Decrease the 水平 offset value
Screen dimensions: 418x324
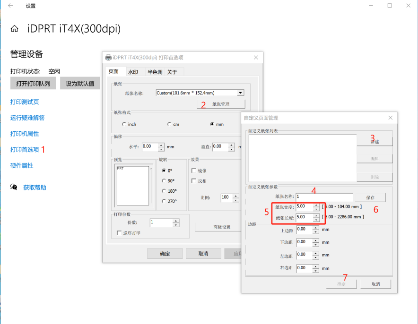[161, 149]
